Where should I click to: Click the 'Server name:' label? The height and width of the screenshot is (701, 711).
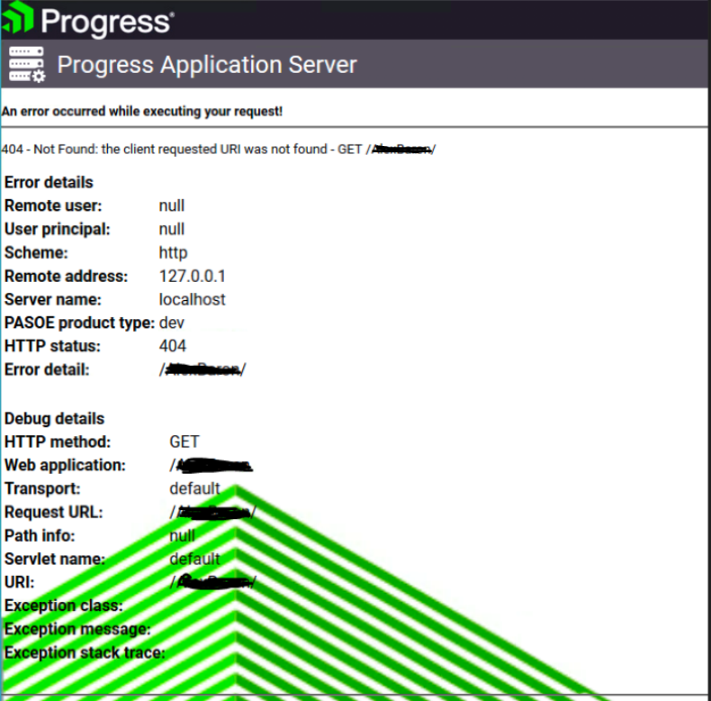(x=53, y=300)
